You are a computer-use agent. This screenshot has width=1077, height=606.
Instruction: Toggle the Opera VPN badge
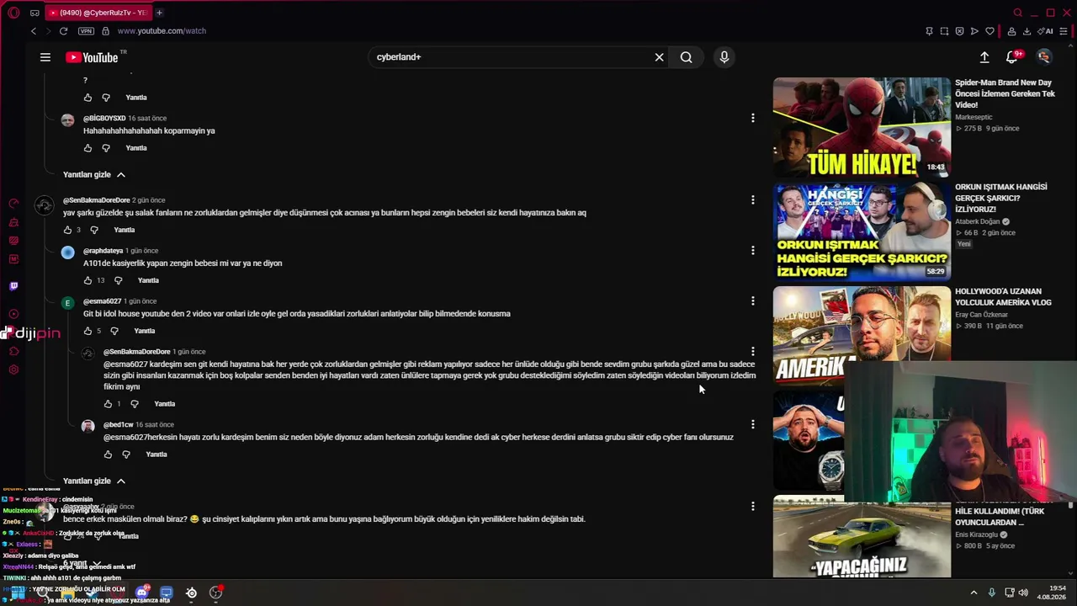click(x=86, y=31)
